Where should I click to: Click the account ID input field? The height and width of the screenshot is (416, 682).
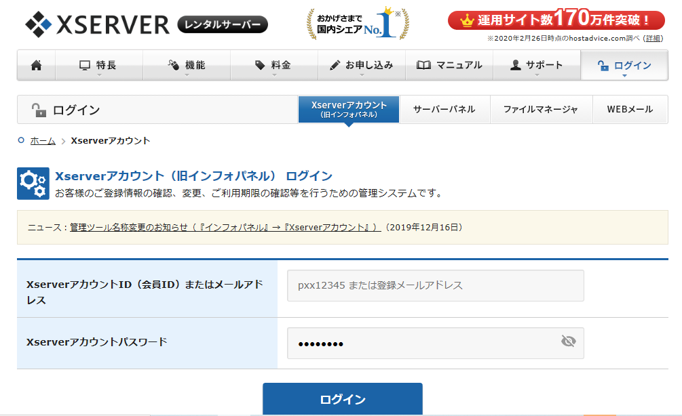point(436,286)
